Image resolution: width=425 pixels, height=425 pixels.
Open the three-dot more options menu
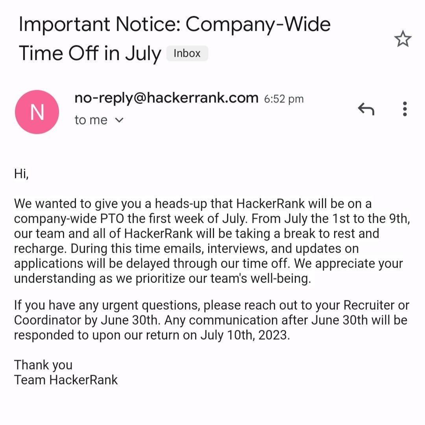(x=405, y=109)
